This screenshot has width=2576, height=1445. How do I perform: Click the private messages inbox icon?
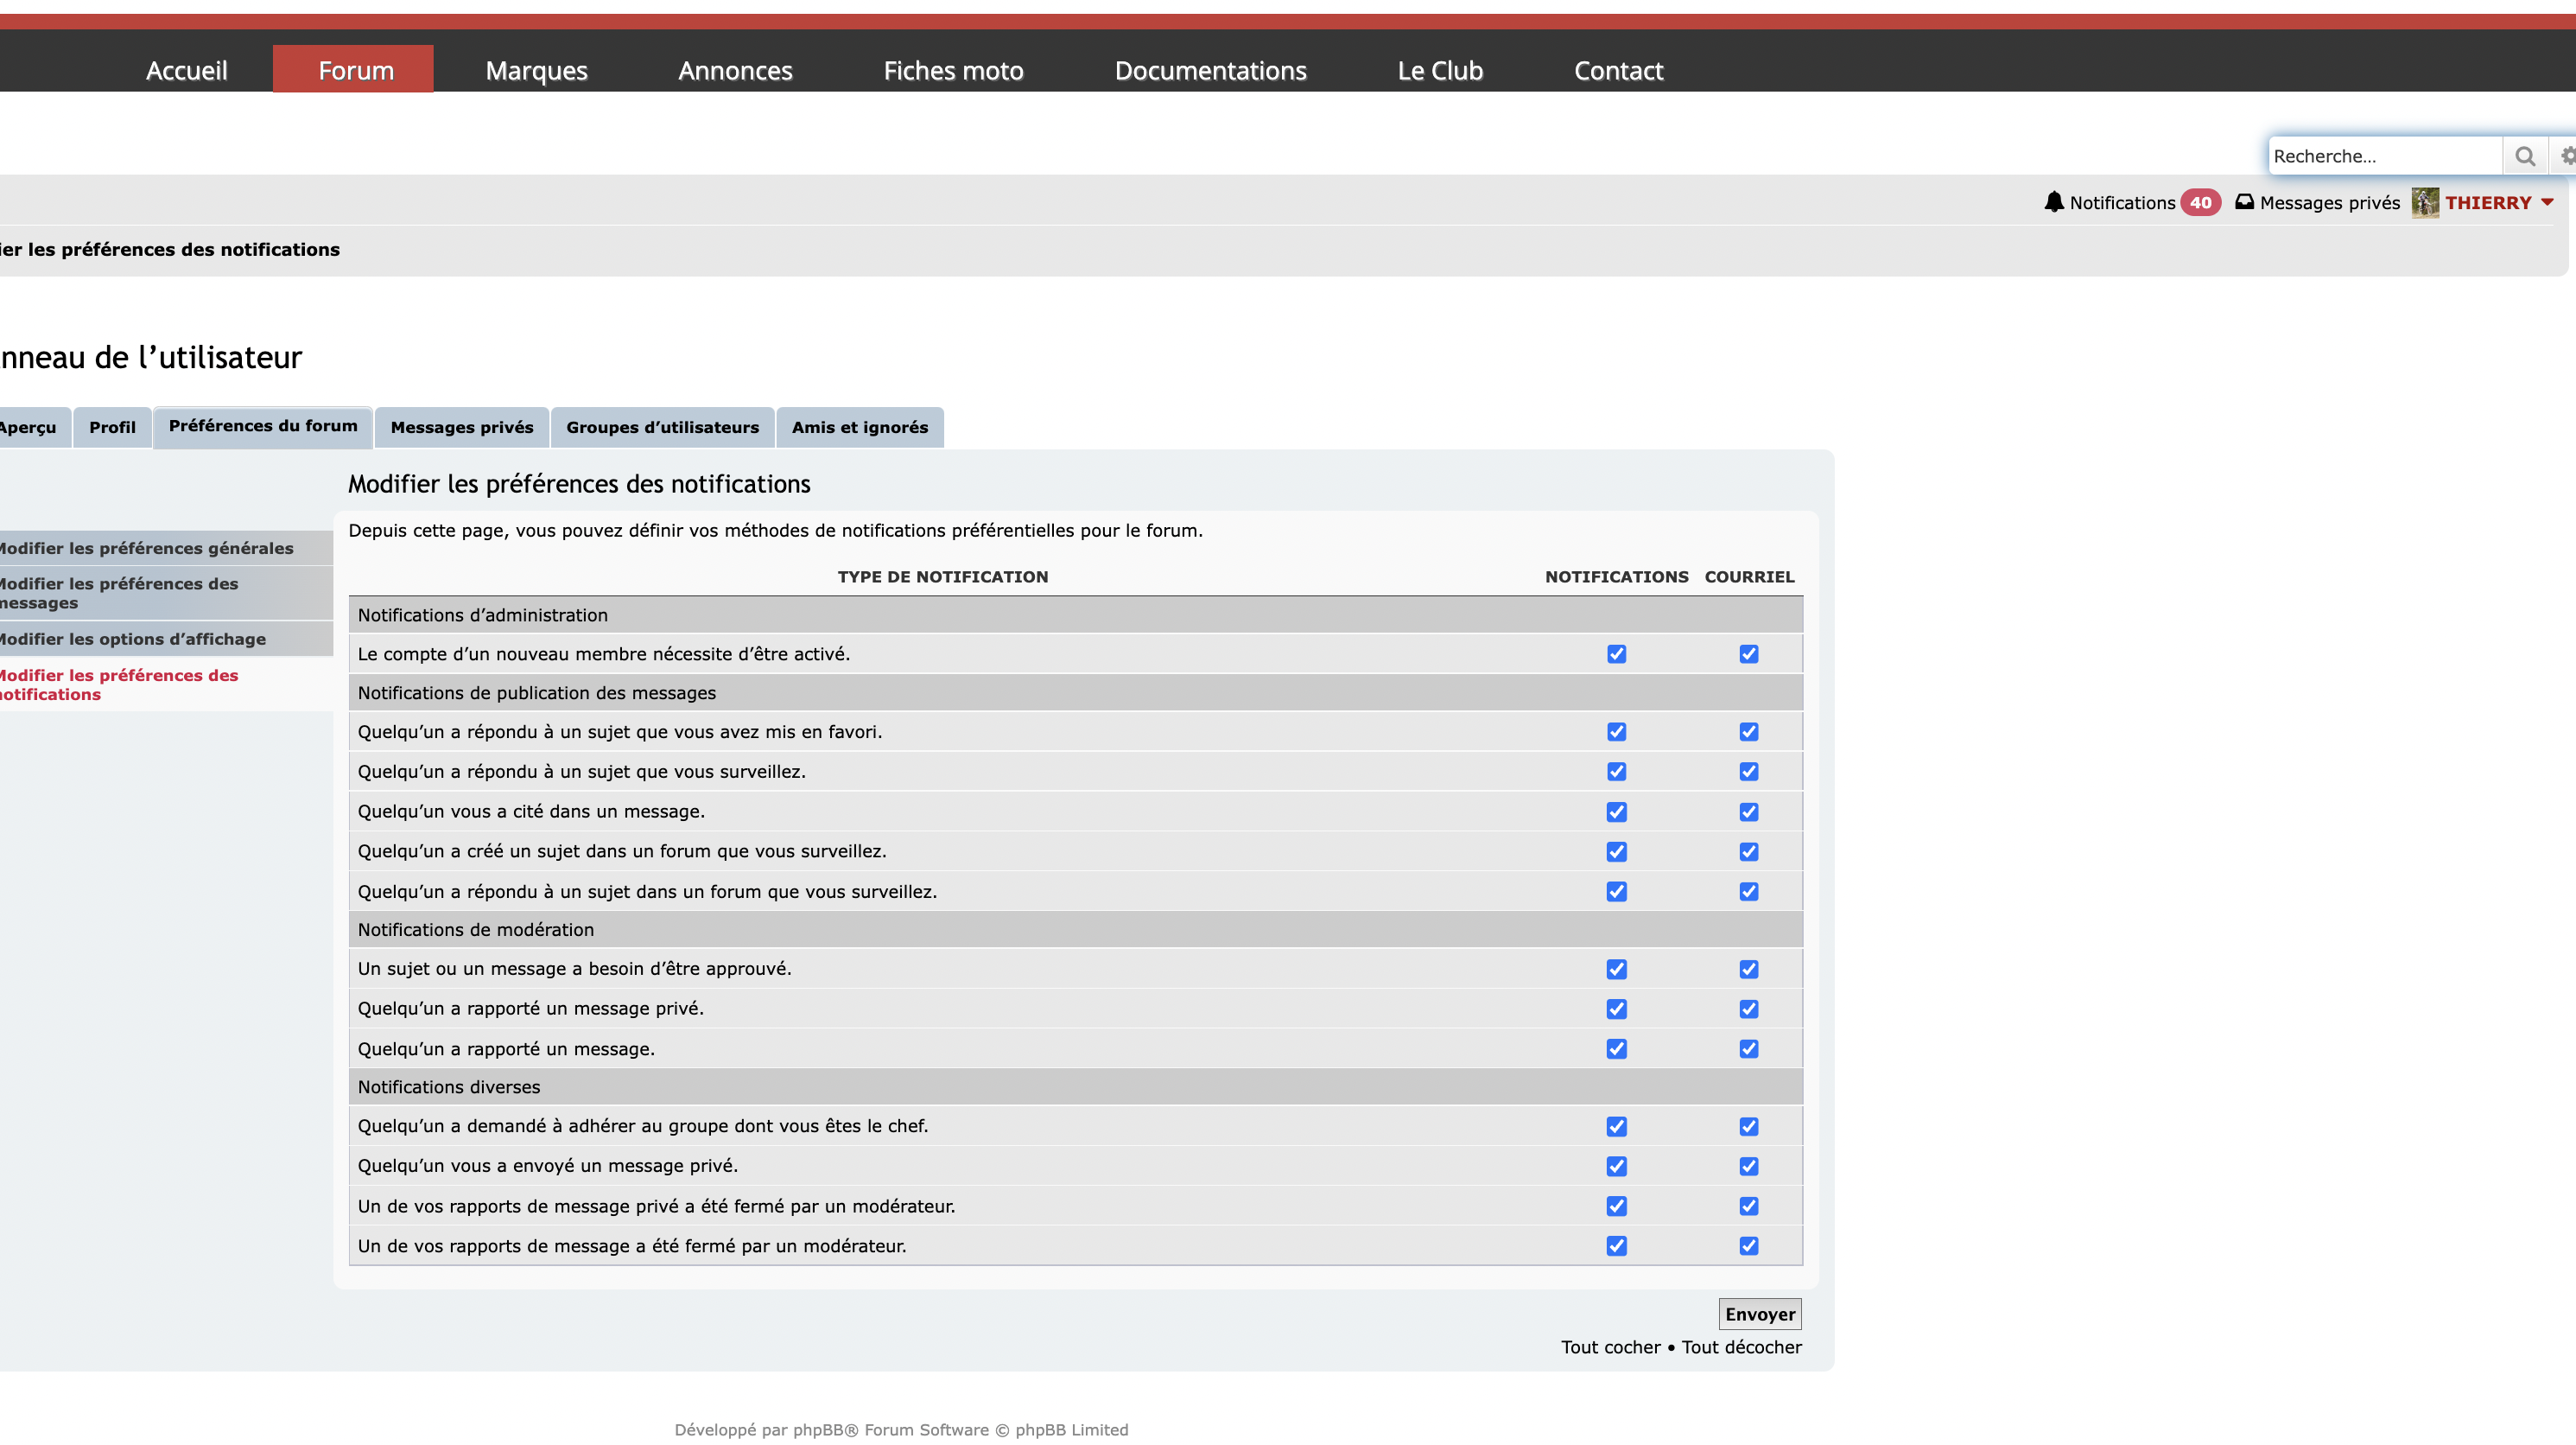point(2245,202)
